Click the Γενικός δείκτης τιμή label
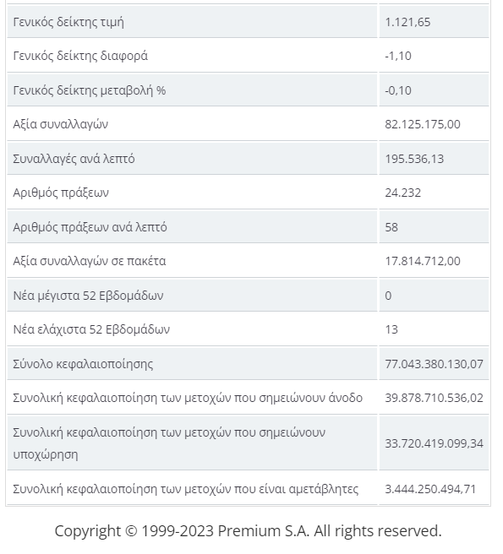Viewport: 503px width, 554px height. (68, 22)
